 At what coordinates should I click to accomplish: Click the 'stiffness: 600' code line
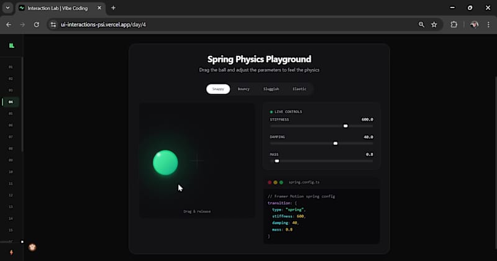[288, 216]
